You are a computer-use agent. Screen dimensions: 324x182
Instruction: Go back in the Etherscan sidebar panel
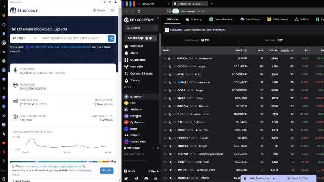tap(116, 2)
